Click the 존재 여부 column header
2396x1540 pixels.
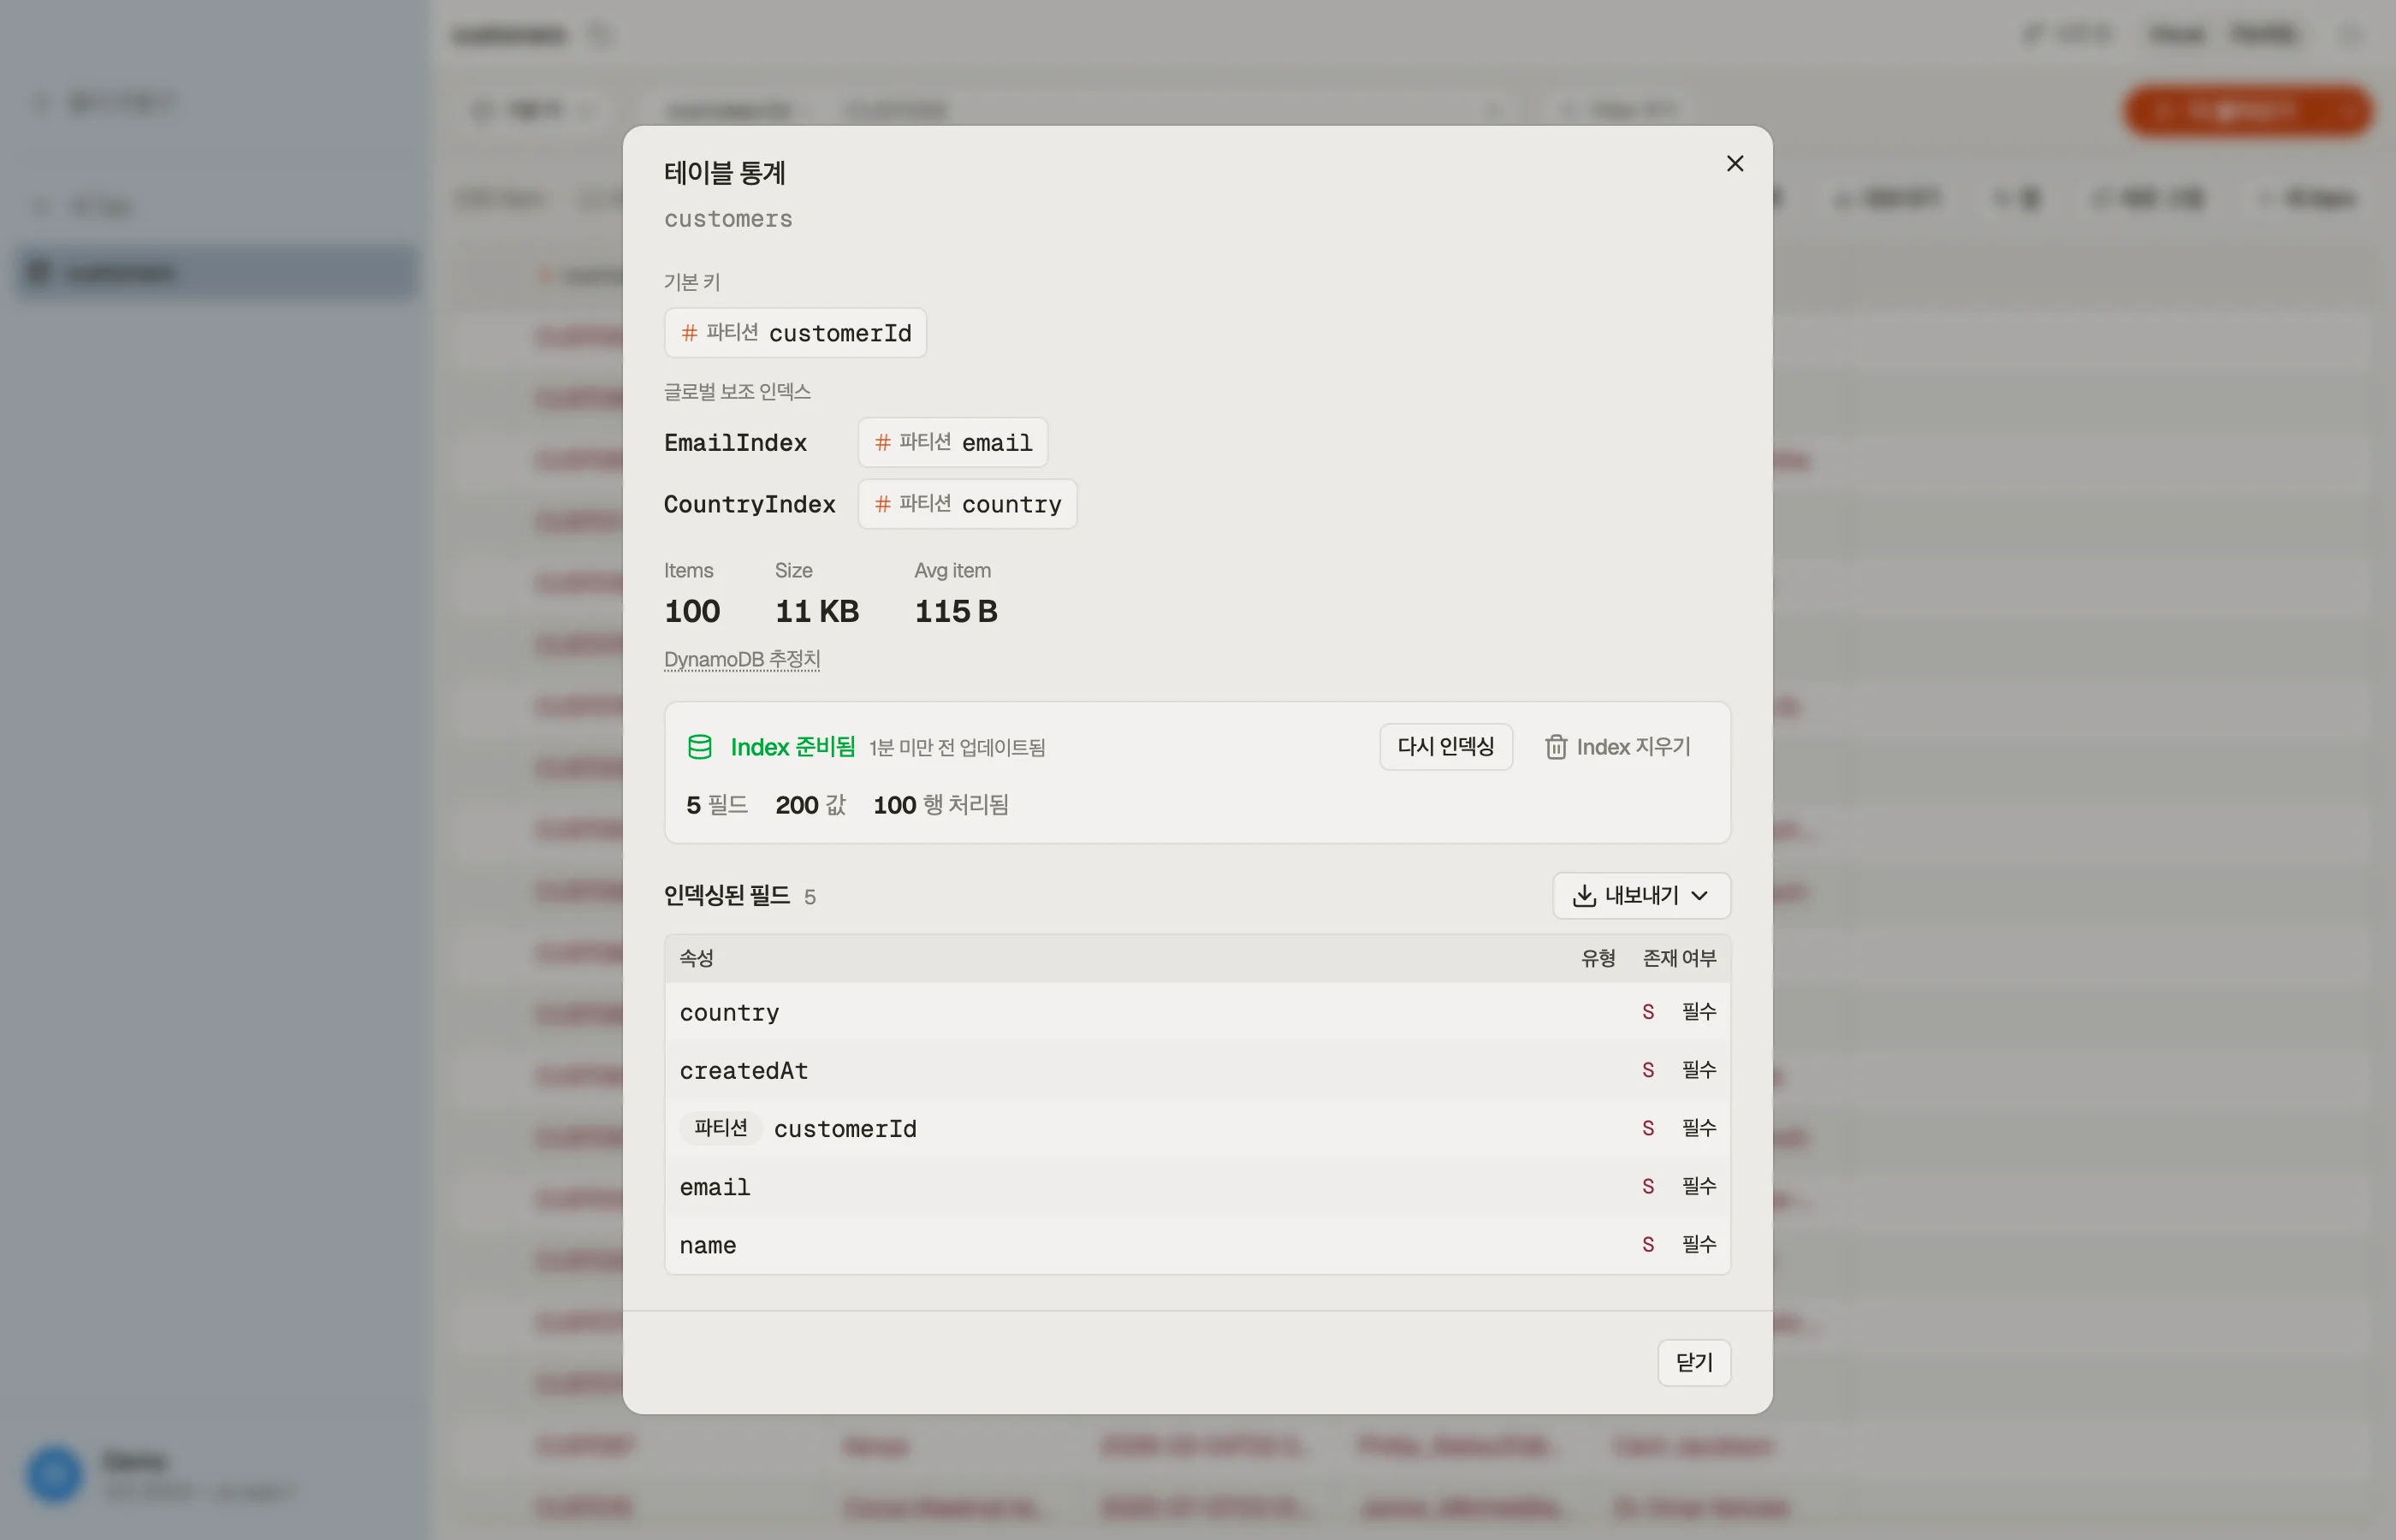coord(1679,958)
